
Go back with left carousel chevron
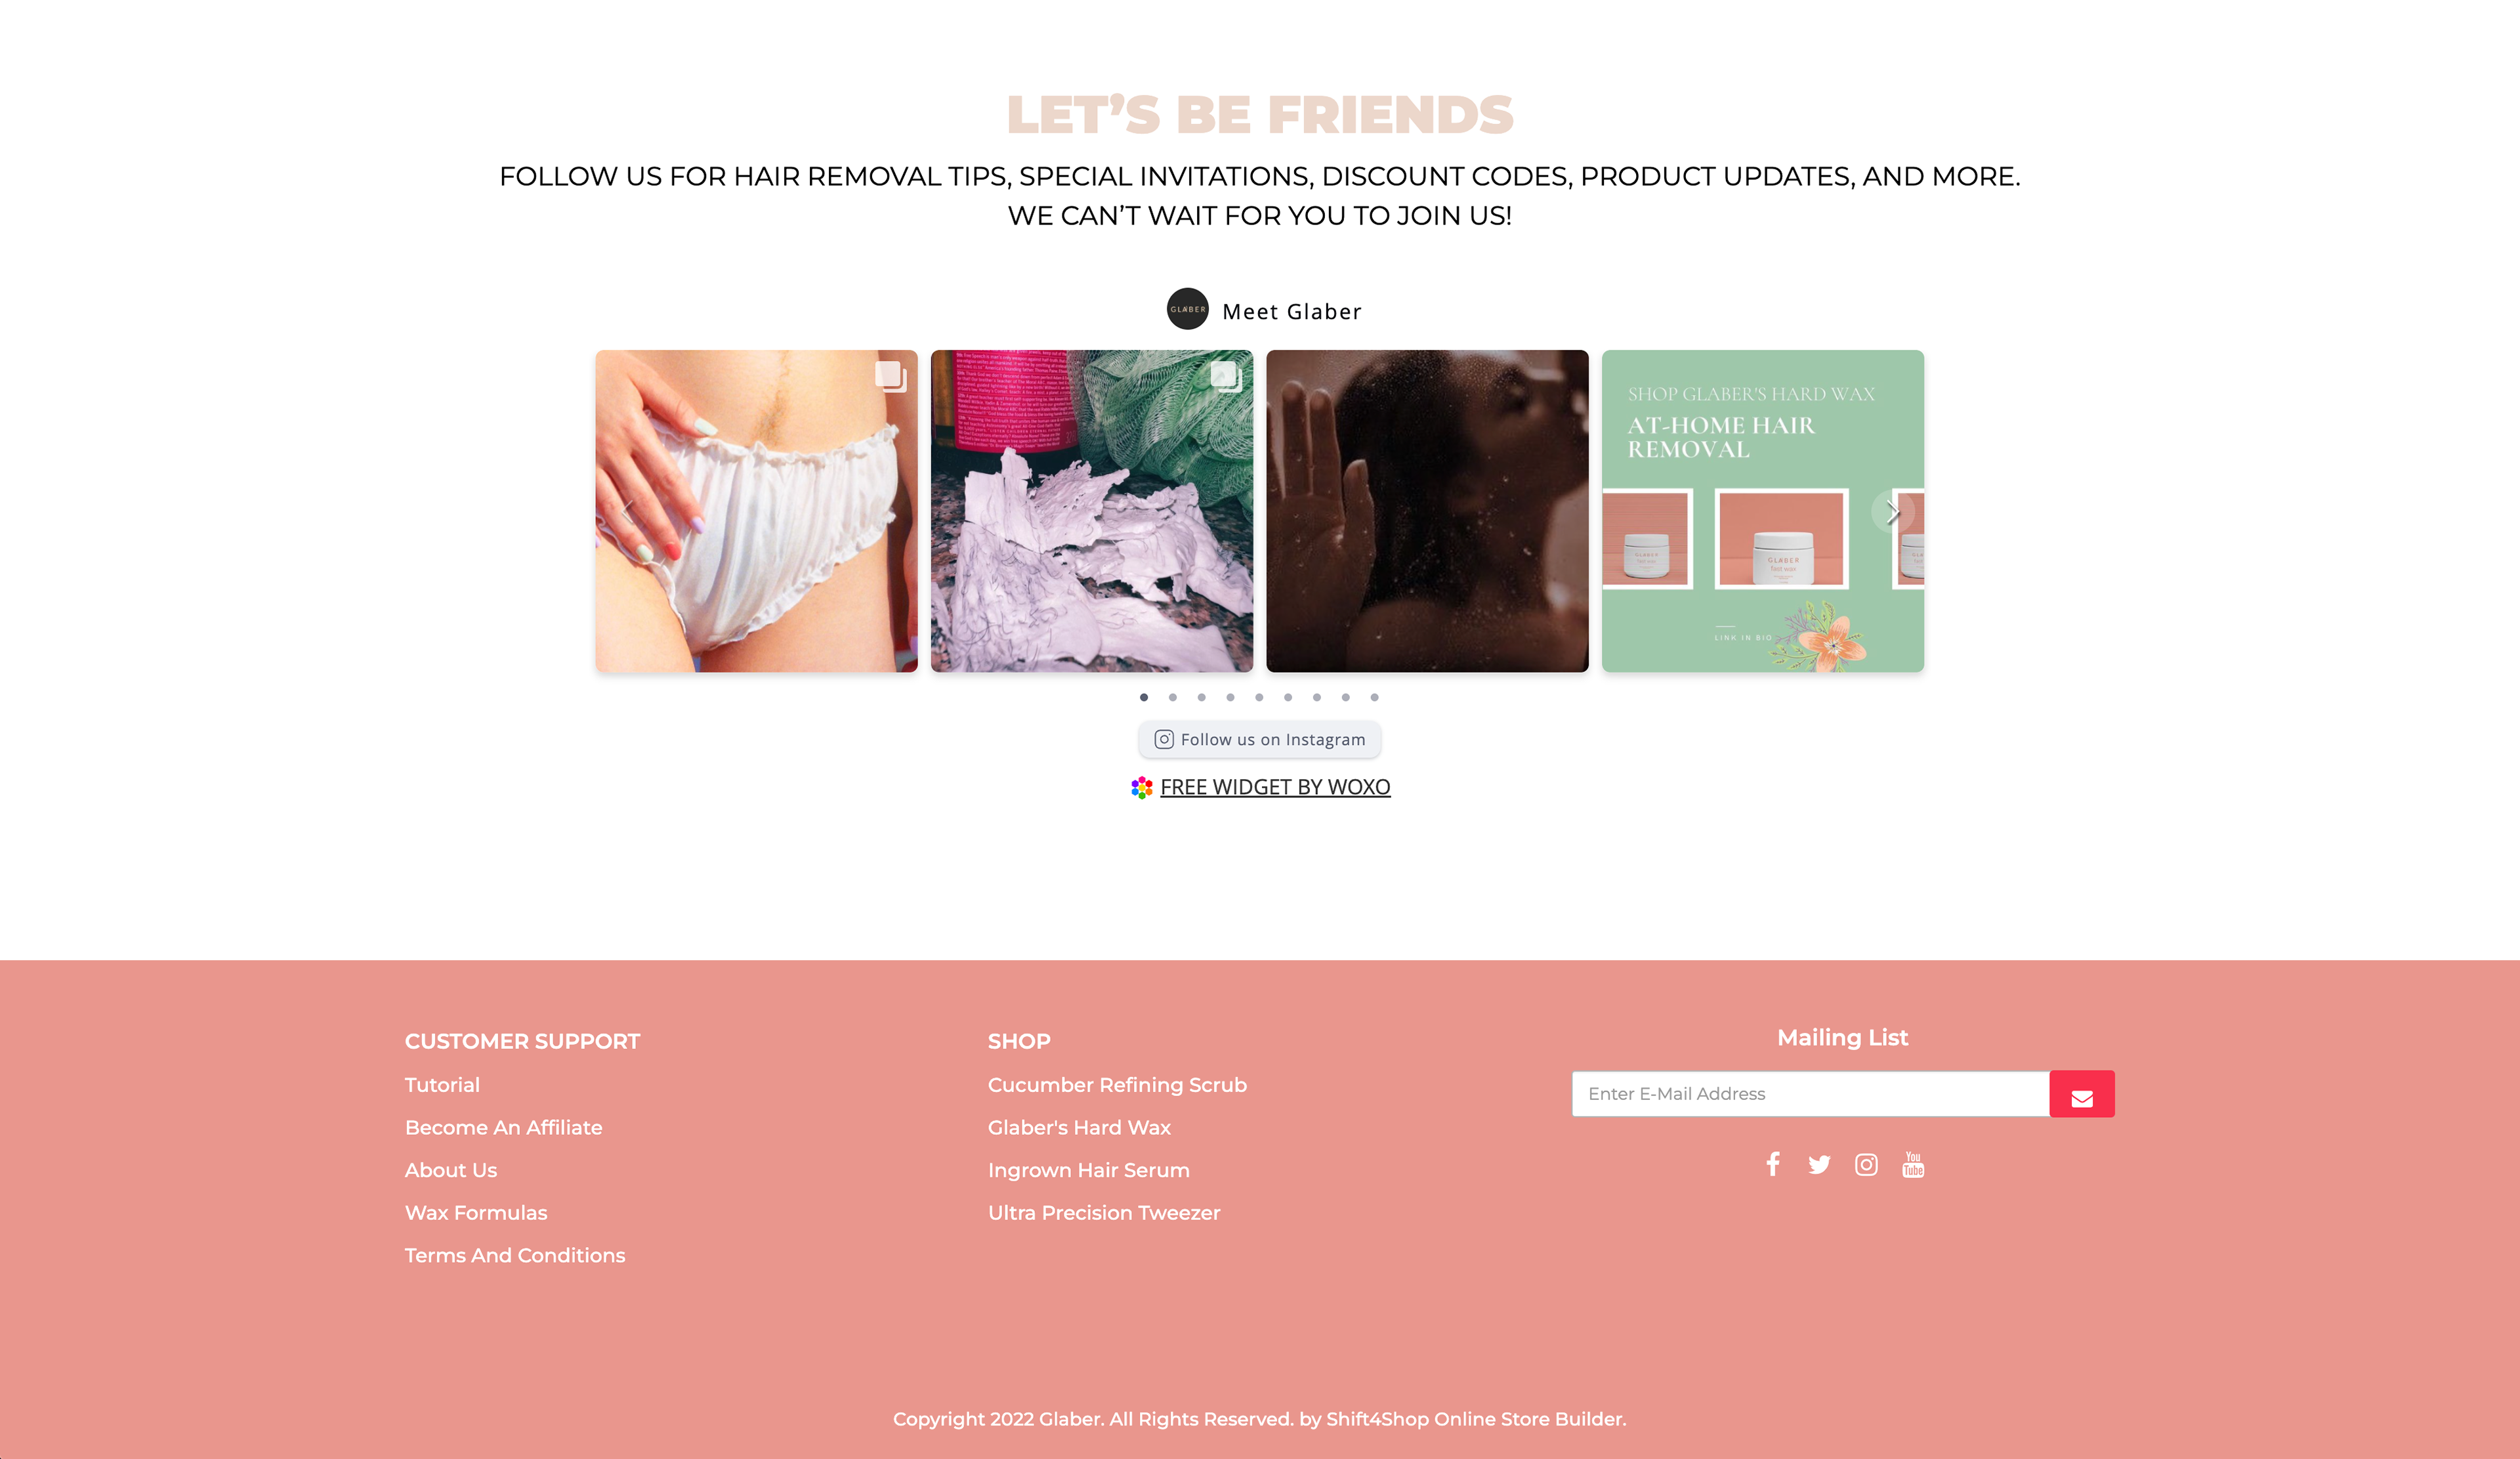628,512
